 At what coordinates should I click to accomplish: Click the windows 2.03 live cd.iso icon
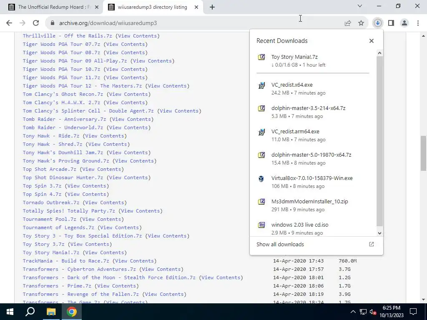click(261, 225)
